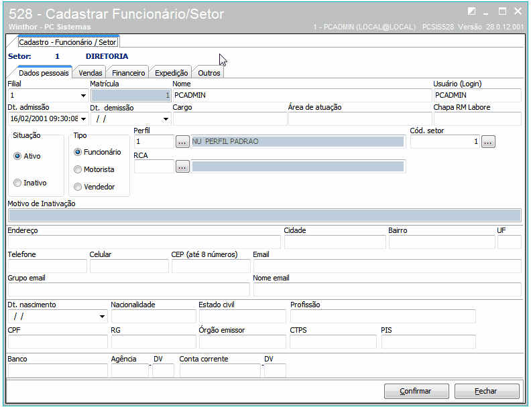Open the Dt. demissão date picker

(166, 119)
